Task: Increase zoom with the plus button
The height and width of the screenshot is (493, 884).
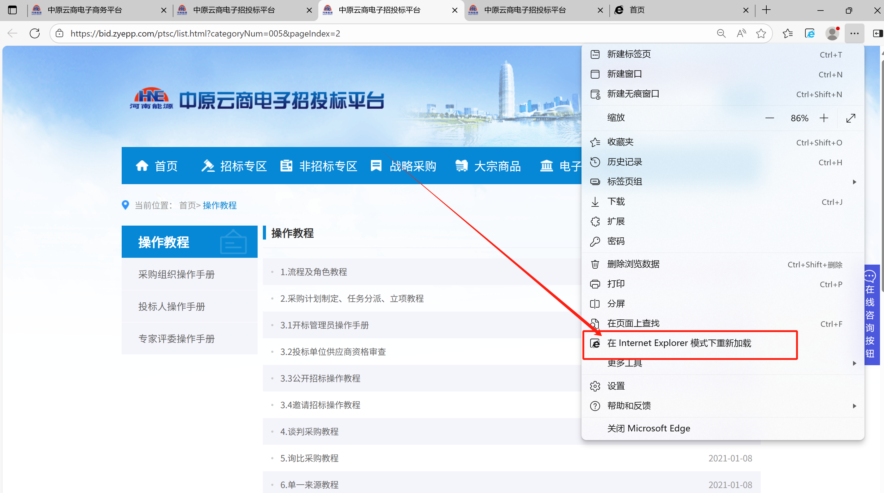Action: click(824, 118)
